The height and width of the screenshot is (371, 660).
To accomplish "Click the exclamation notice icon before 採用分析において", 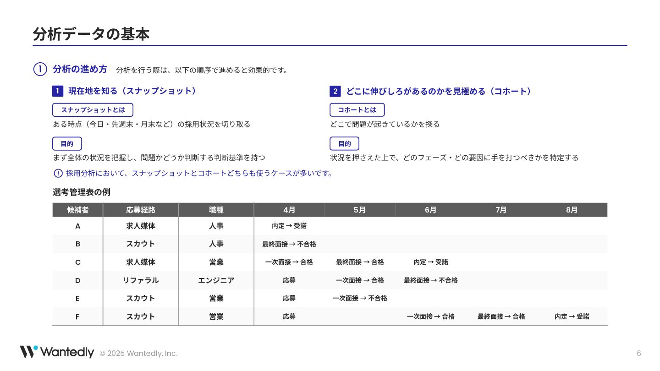I will 58,173.
